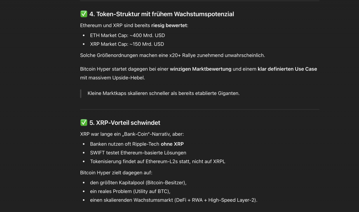Click the bold phrase "klar definierten Use Case"
This screenshot has width=359, height=212.
tap(287, 69)
